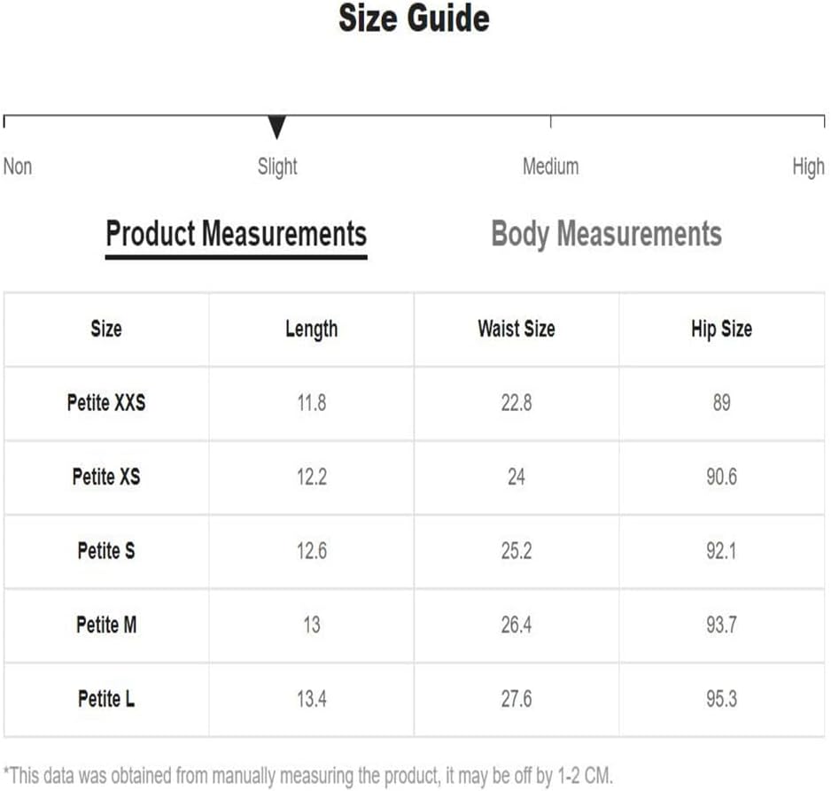Click the High stretch label
This screenshot has height=791, width=831.
pyautogui.click(x=808, y=167)
